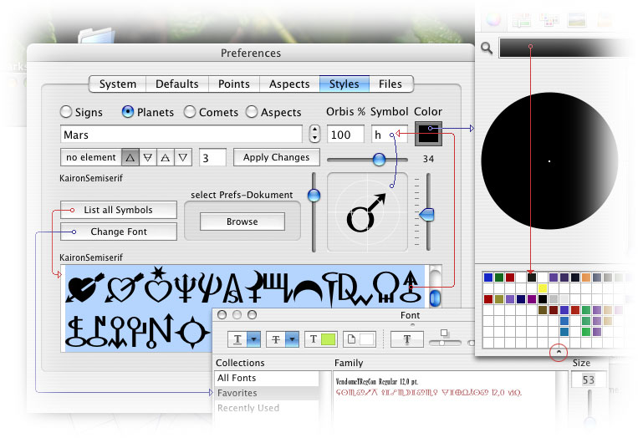
Task: Click the number field showing 3
Action: coord(212,157)
